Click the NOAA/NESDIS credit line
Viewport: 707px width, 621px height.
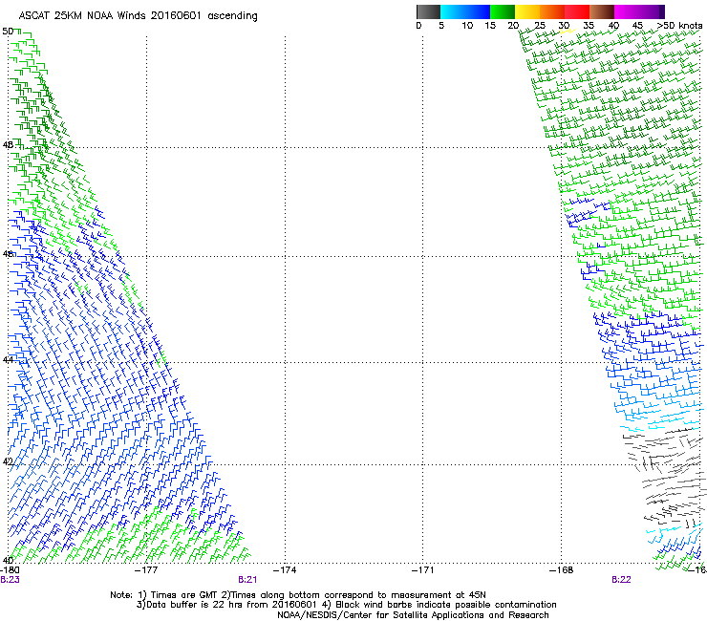(x=413, y=615)
